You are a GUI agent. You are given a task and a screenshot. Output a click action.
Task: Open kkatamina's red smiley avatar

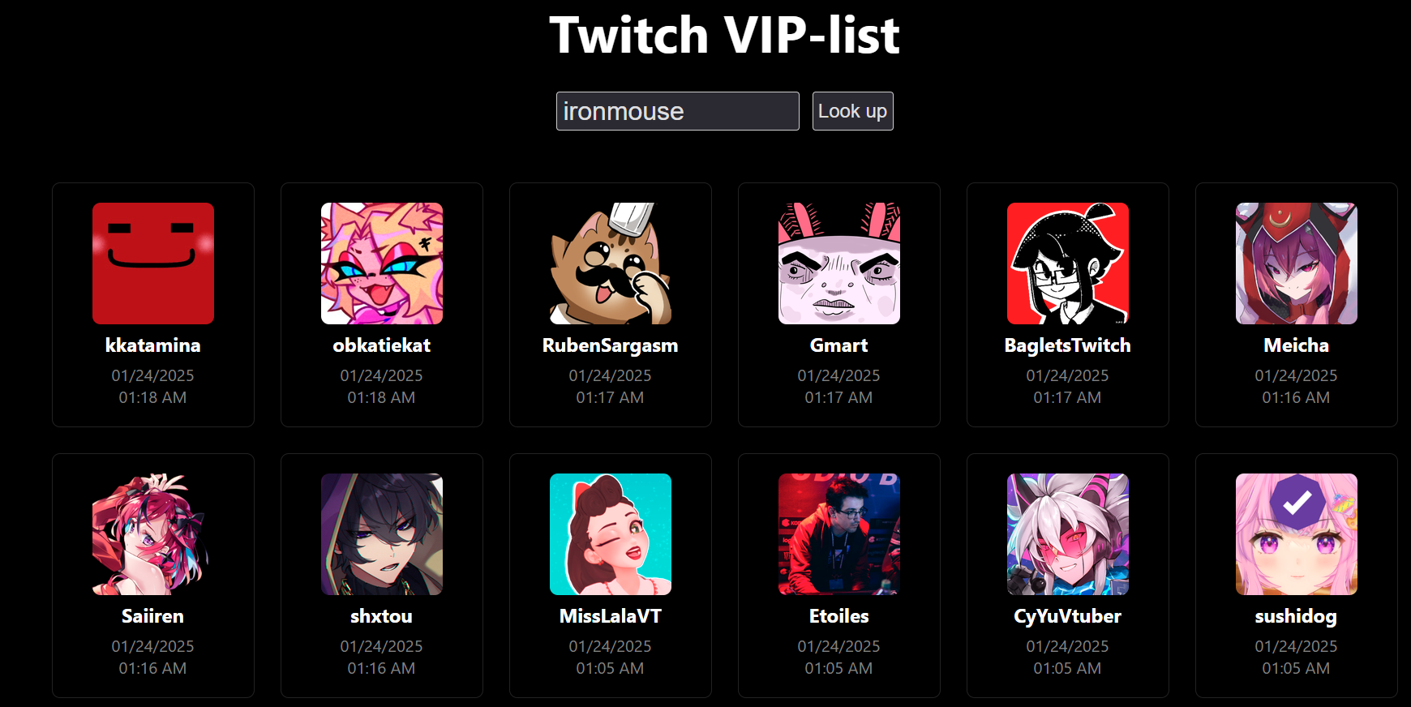[153, 264]
